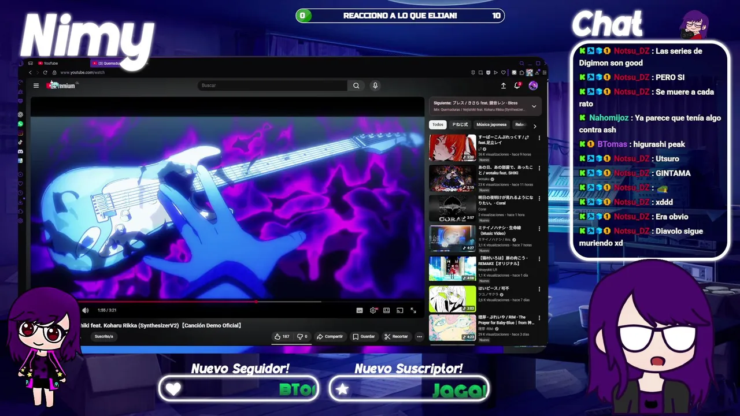Click the heart bookmark icon in the address bar

click(x=504, y=72)
